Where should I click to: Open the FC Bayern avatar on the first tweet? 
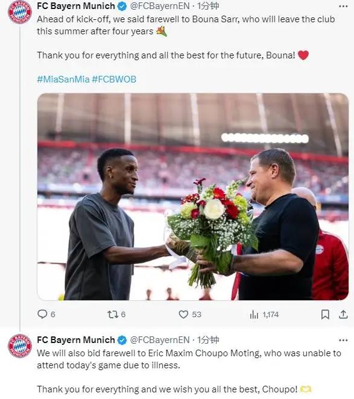[20, 12]
